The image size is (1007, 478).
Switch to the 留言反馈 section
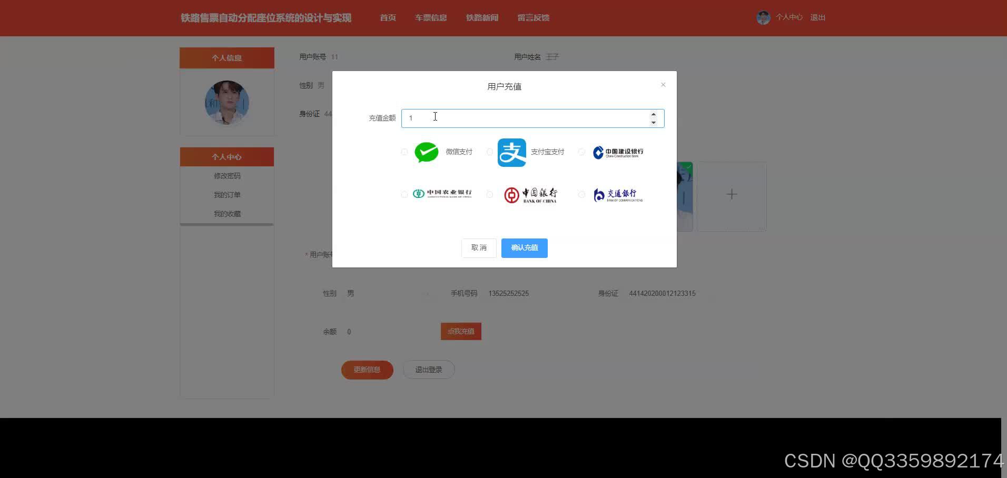pyautogui.click(x=533, y=17)
